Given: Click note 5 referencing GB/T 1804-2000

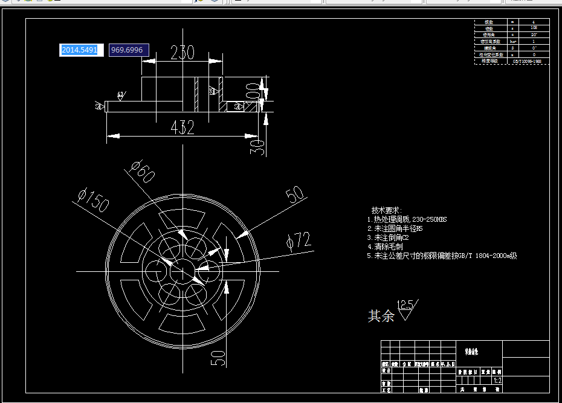Looking at the screenshot, I should pyautogui.click(x=442, y=256).
